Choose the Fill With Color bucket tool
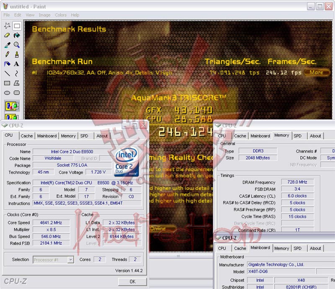The width and height of the screenshot is (335, 289). coord(17,36)
